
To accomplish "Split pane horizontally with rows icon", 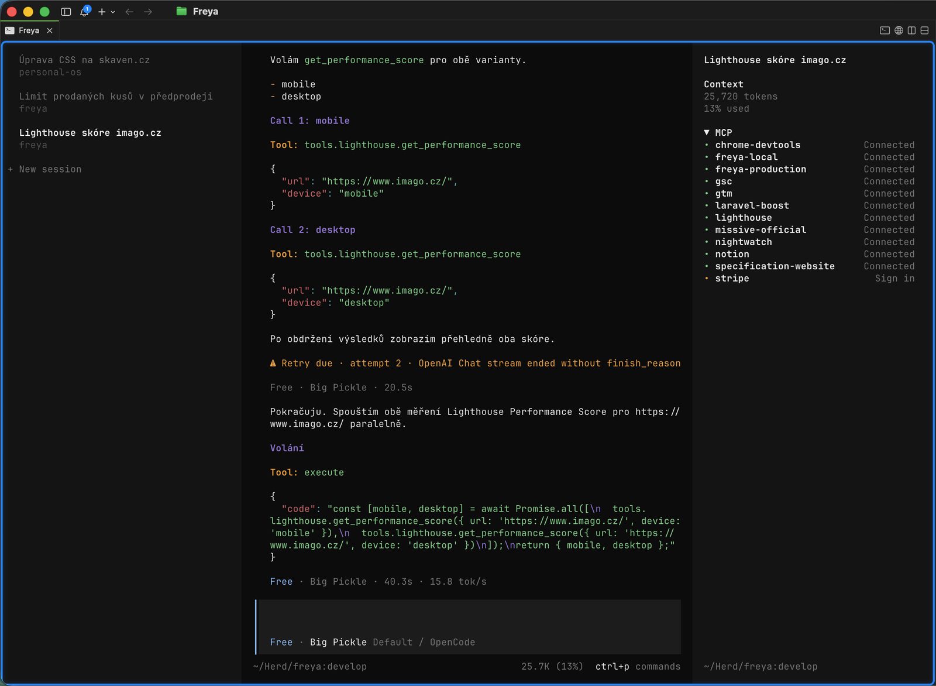I will tap(924, 30).
